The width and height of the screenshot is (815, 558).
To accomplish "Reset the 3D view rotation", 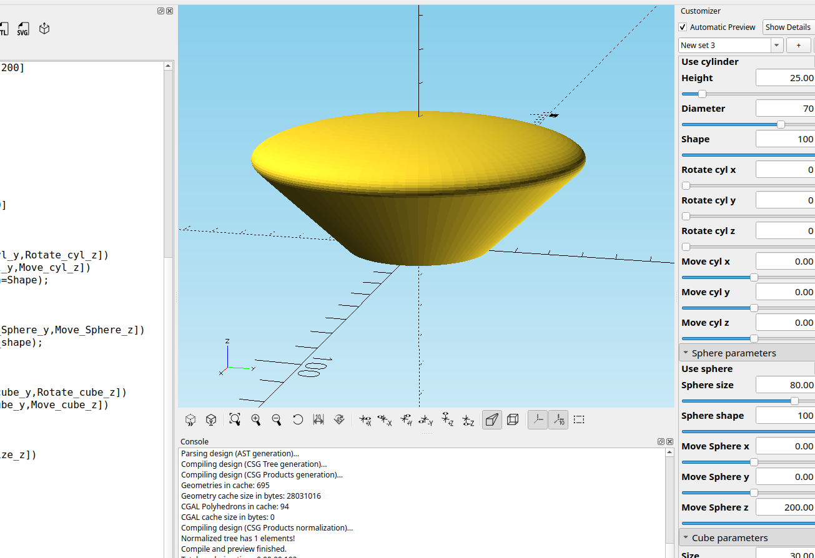I will tap(298, 419).
